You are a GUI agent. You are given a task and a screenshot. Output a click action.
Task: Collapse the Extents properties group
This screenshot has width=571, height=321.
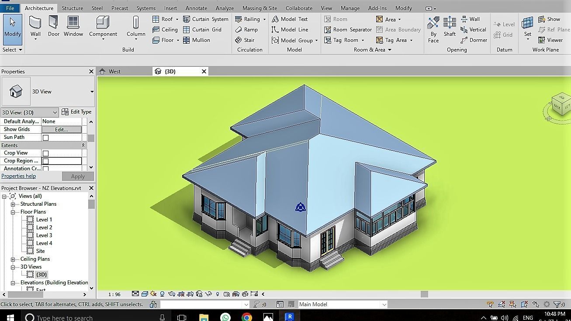(x=83, y=145)
